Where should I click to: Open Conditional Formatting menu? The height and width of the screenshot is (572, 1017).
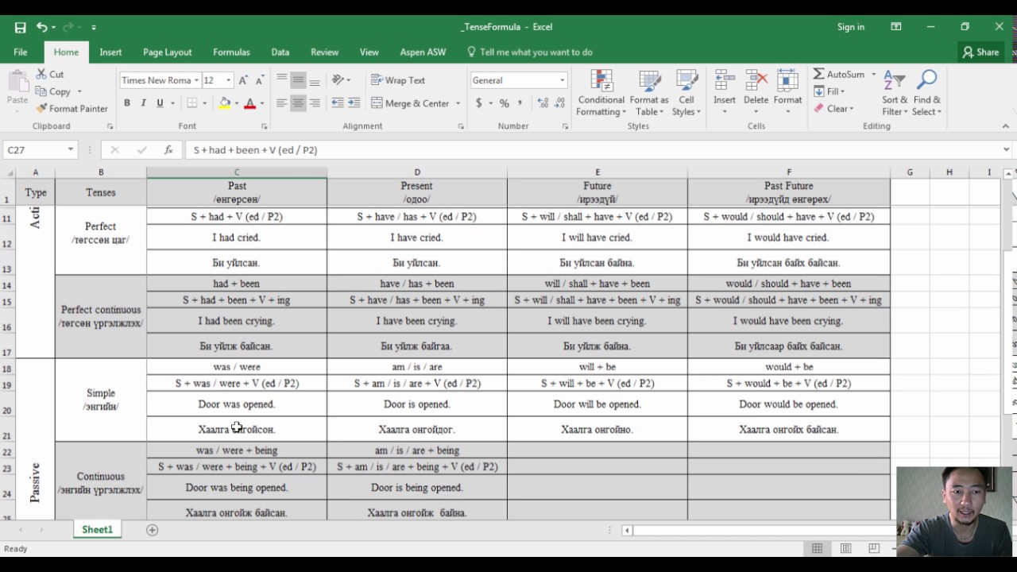pyautogui.click(x=601, y=93)
